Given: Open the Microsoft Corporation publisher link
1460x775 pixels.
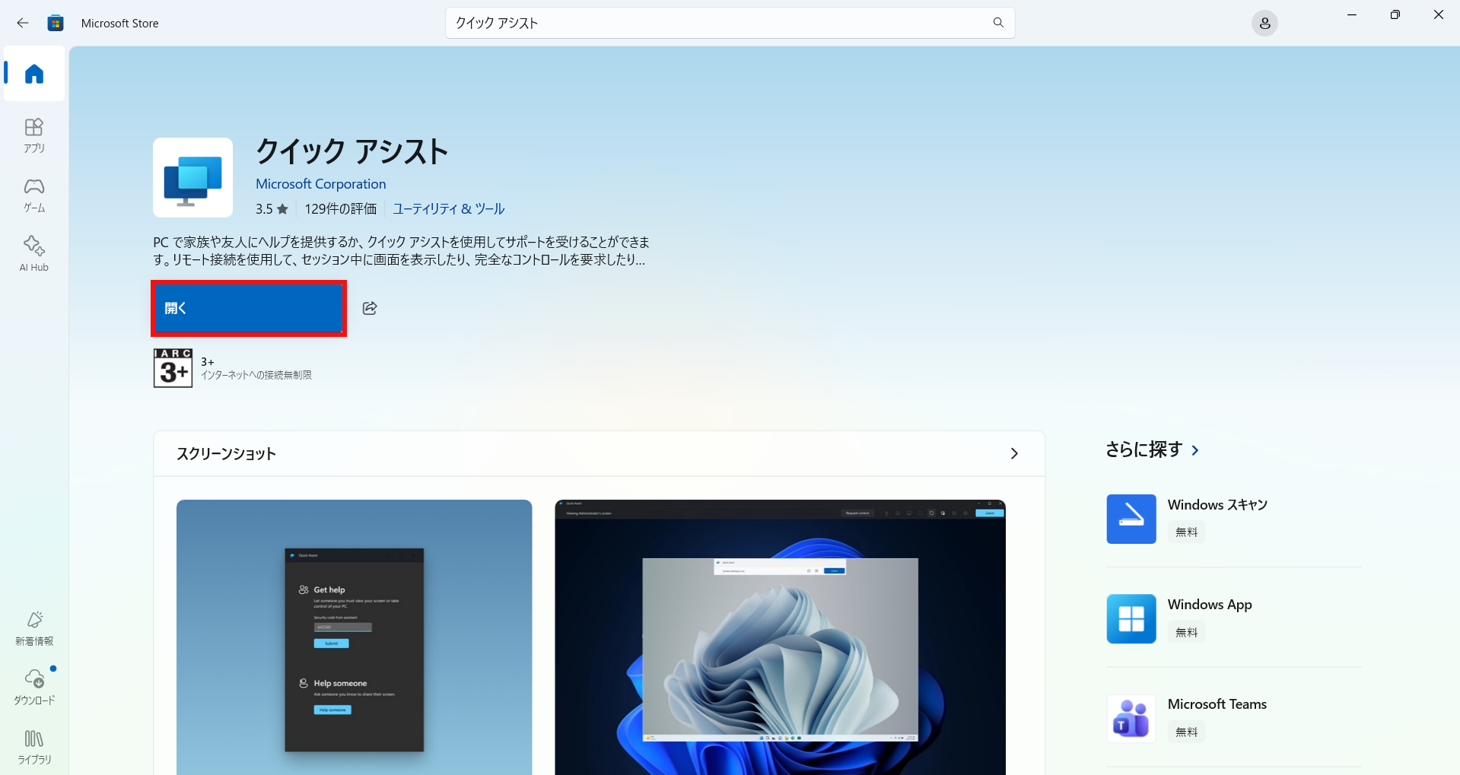Looking at the screenshot, I should [320, 184].
